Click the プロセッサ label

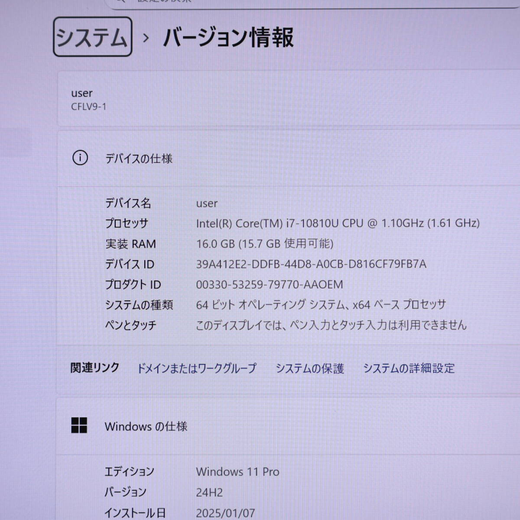point(127,223)
